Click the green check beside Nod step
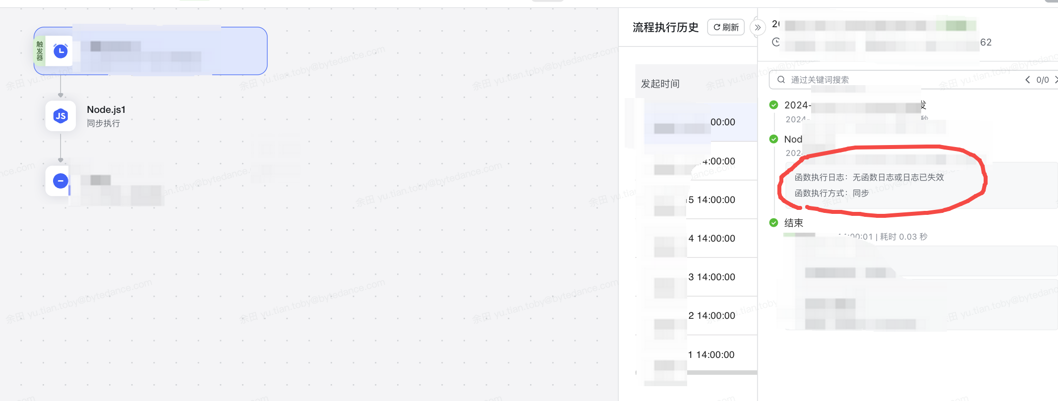Viewport: 1058px width, 401px height. click(x=773, y=139)
